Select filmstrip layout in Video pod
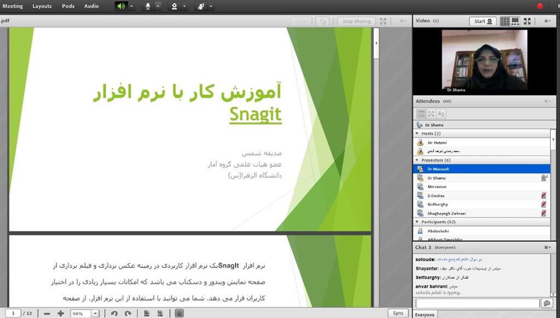560x318 pixels. click(x=515, y=21)
